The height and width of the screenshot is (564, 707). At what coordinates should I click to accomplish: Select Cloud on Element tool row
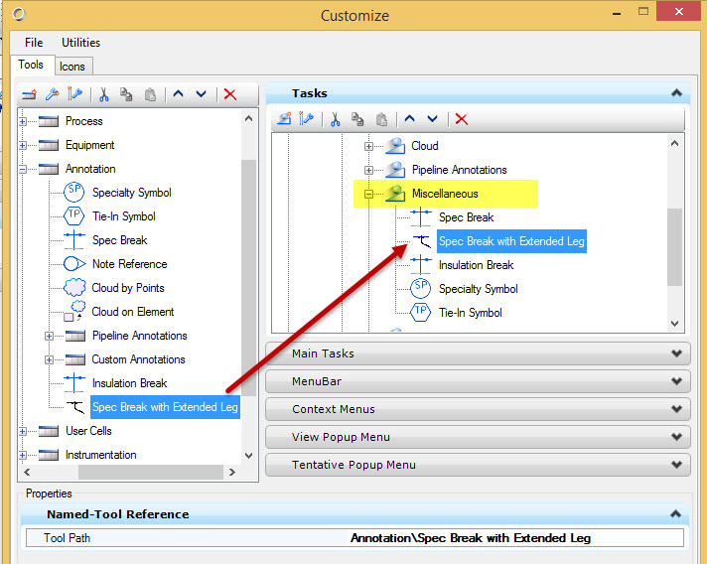pos(133,312)
